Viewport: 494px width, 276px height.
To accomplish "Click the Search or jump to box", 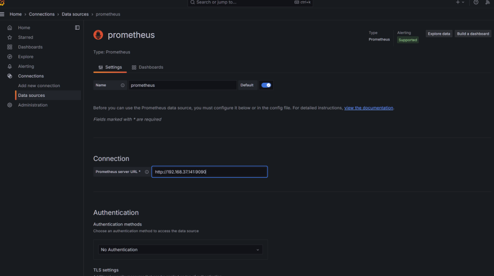I will pos(250,3).
